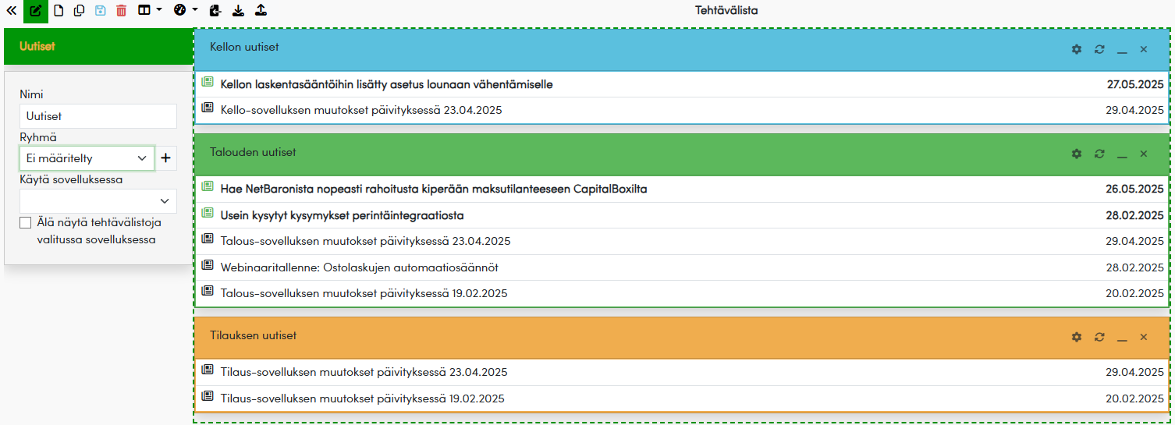Collapse sidebar with double chevron icon
The width and height of the screenshot is (1175, 425).
click(x=11, y=11)
